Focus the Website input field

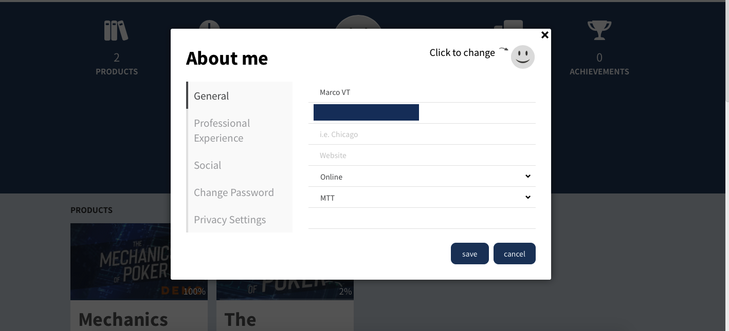click(x=422, y=155)
